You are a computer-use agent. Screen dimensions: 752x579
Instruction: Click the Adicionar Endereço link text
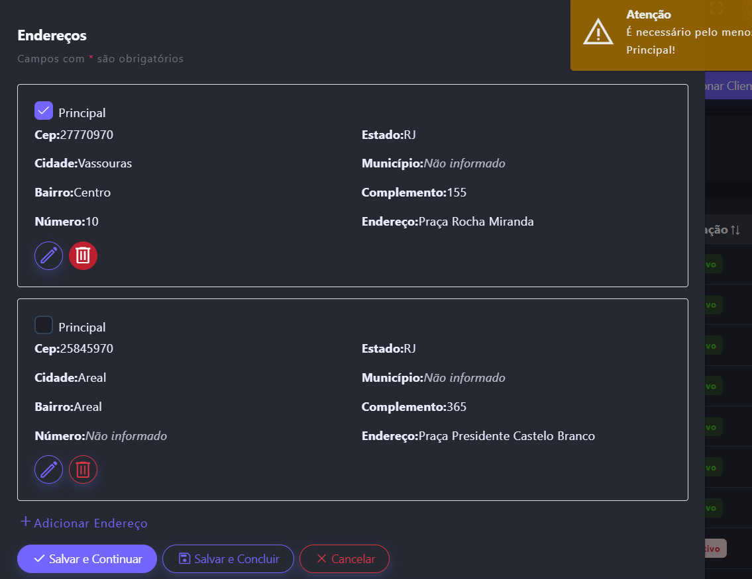pos(91,523)
